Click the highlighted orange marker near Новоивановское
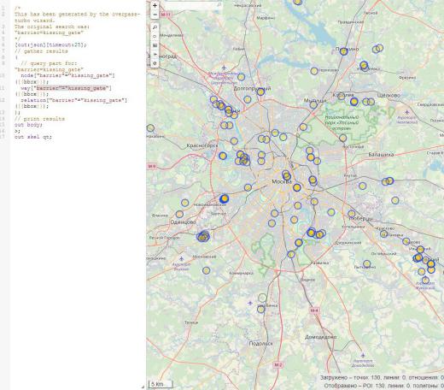 (x=225, y=198)
